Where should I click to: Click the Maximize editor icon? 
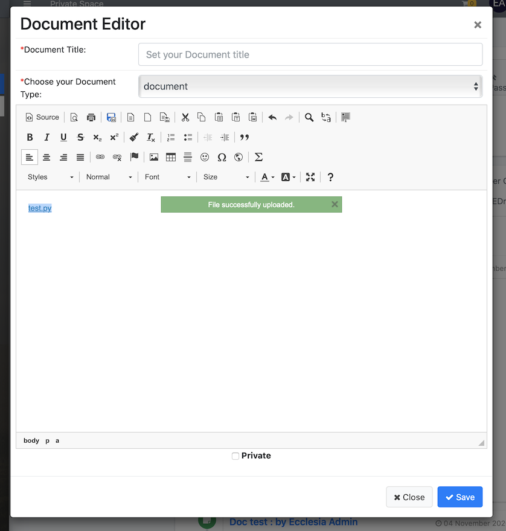point(310,177)
